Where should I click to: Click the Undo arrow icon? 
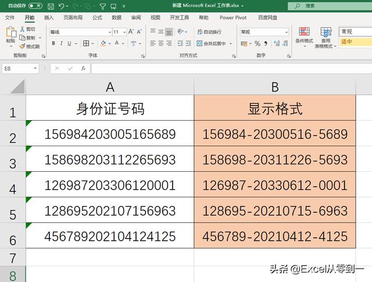coord(61,6)
